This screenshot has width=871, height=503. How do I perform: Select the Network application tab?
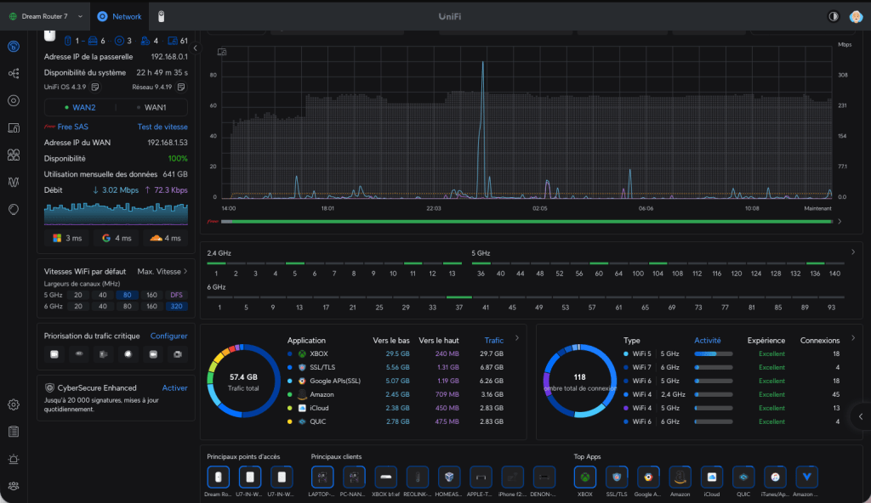[x=119, y=16]
